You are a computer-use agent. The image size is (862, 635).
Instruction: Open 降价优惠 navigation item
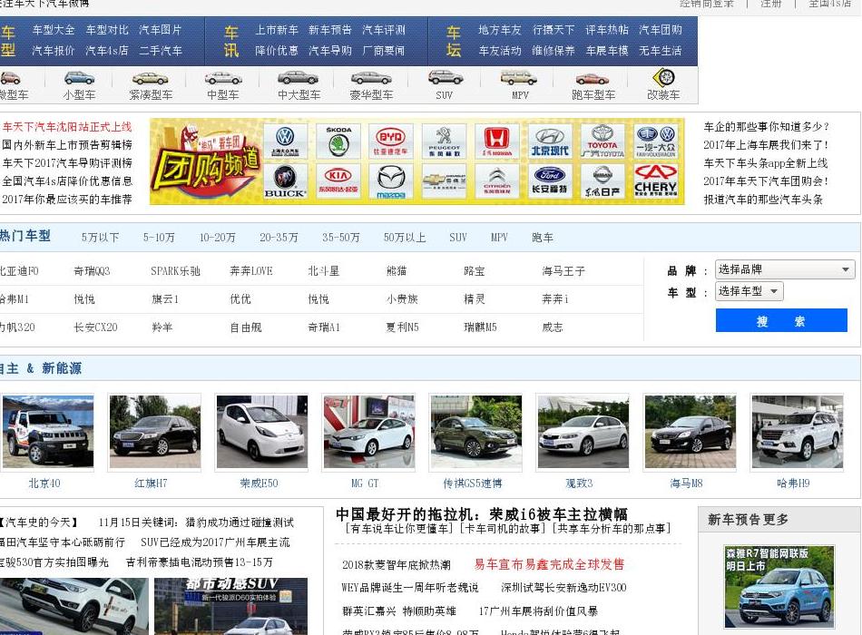click(x=277, y=51)
